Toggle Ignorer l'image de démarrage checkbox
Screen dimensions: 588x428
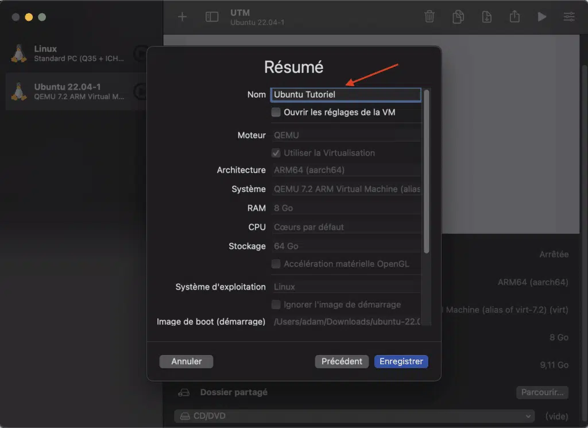(x=276, y=304)
